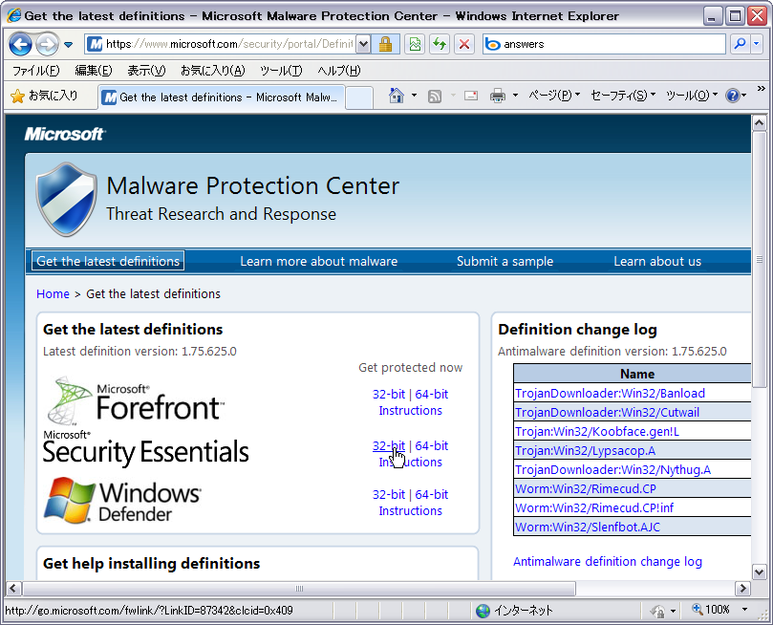The image size is (773, 625).
Task: Open the セーフティ(S) command bar menu
Action: (623, 96)
